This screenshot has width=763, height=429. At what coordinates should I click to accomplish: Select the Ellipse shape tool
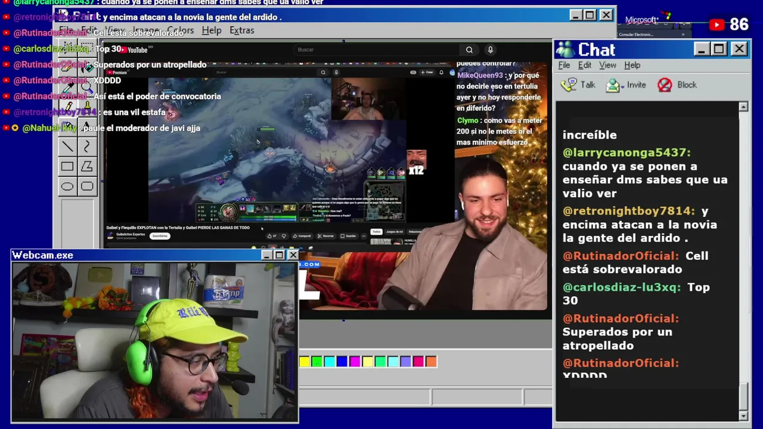[67, 187]
